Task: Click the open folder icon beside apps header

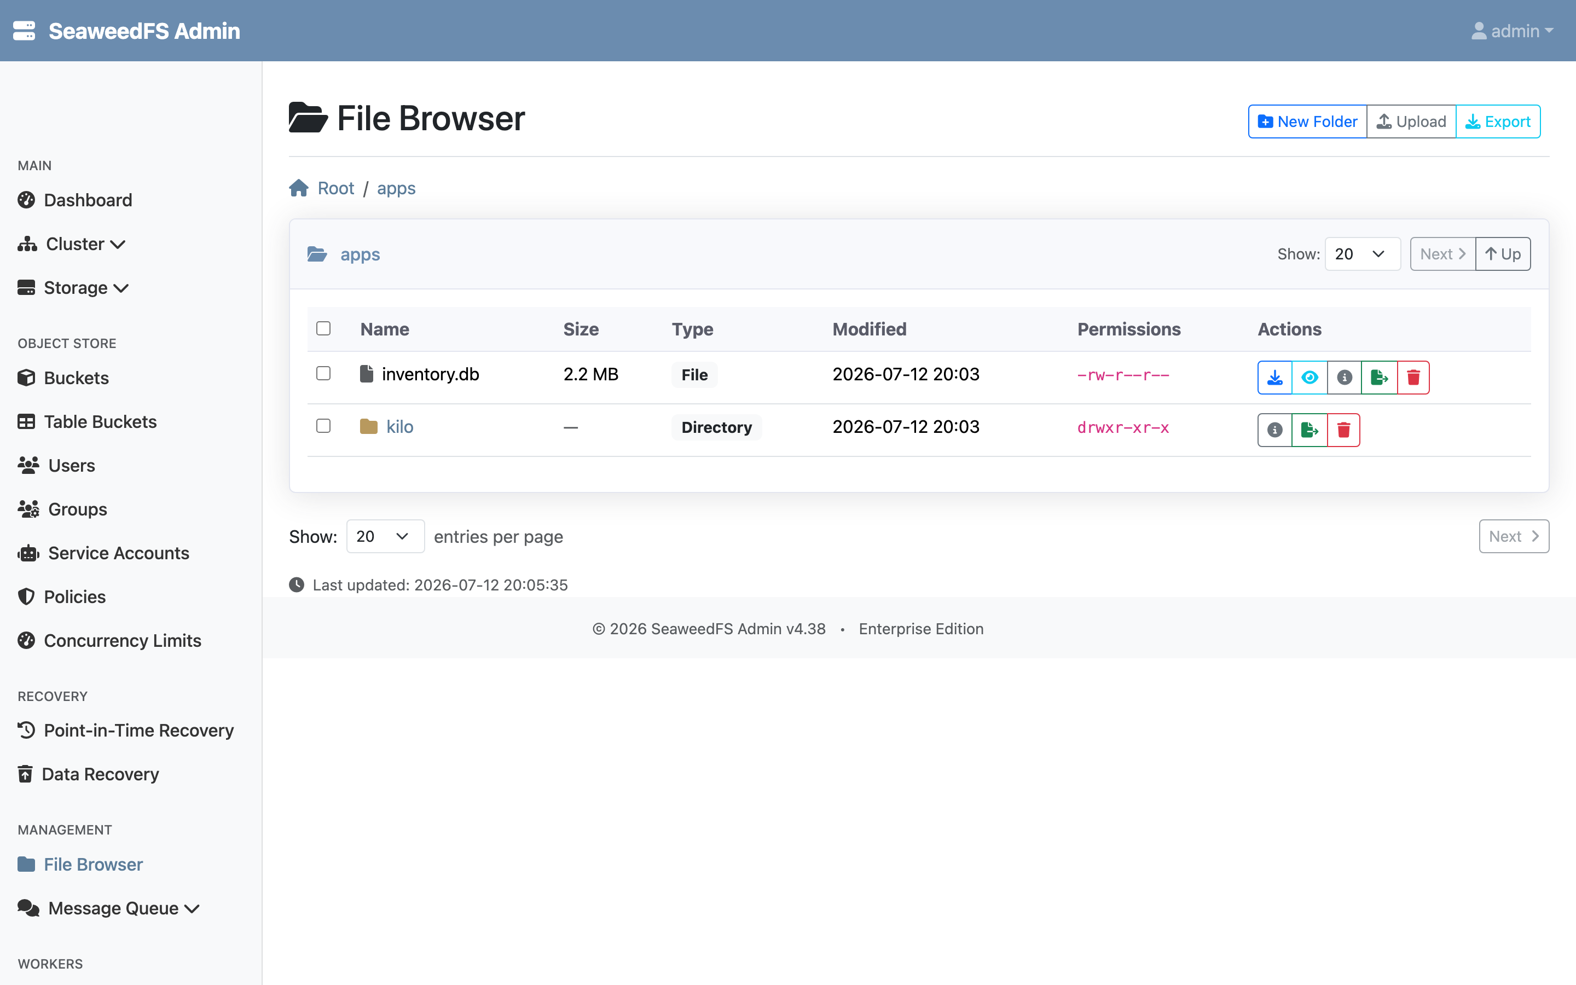Action: pyautogui.click(x=317, y=254)
